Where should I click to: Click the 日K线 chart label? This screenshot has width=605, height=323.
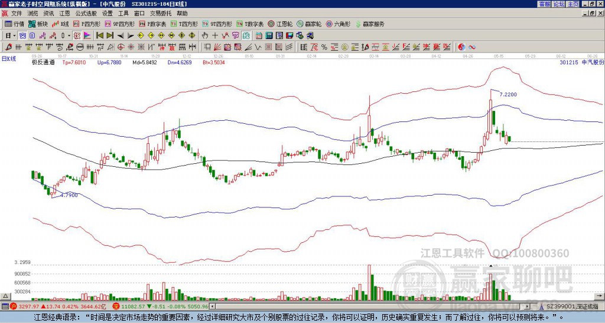8,58
